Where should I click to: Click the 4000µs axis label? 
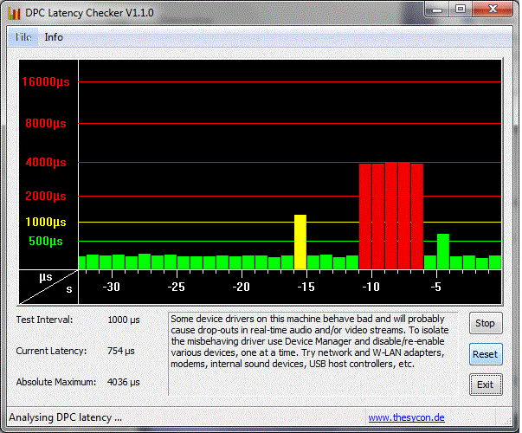46,163
